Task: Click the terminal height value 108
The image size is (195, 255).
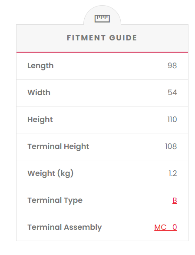Action: [171, 146]
